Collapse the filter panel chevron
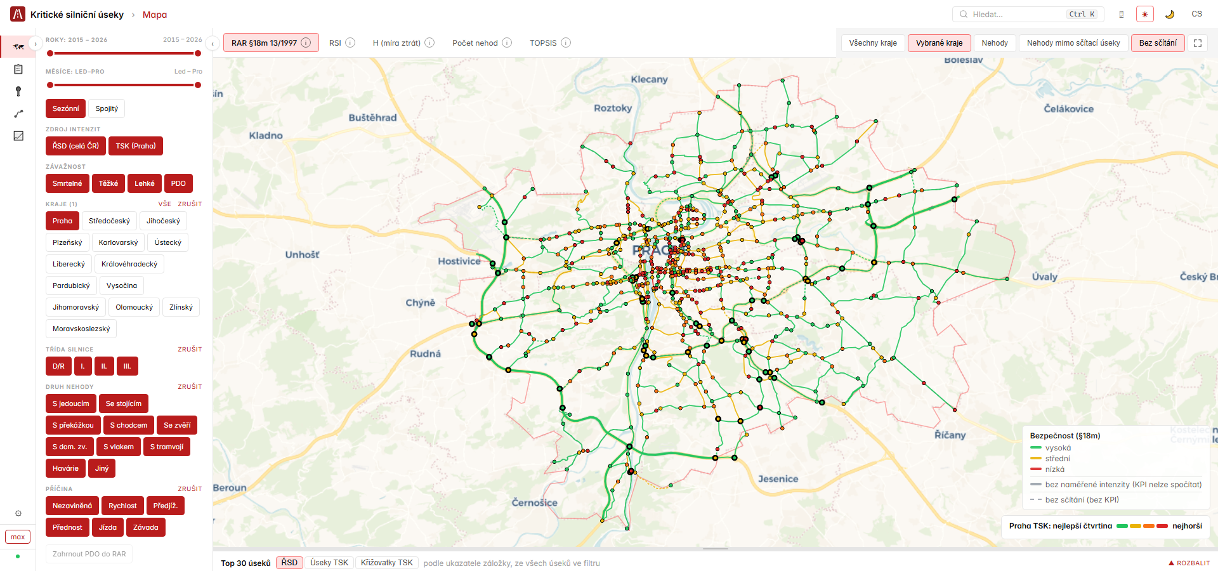This screenshot has width=1218, height=571. (x=213, y=44)
